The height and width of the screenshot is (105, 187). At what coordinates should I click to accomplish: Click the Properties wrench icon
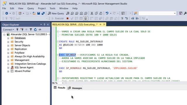tap(185, 13)
